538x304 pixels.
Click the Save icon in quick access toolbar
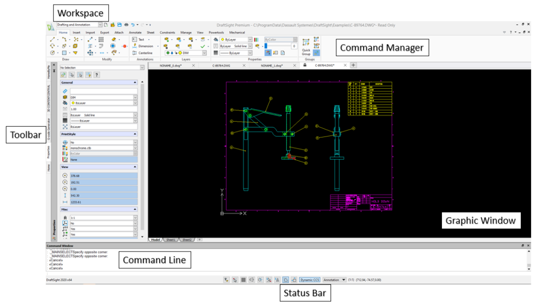coord(119,25)
